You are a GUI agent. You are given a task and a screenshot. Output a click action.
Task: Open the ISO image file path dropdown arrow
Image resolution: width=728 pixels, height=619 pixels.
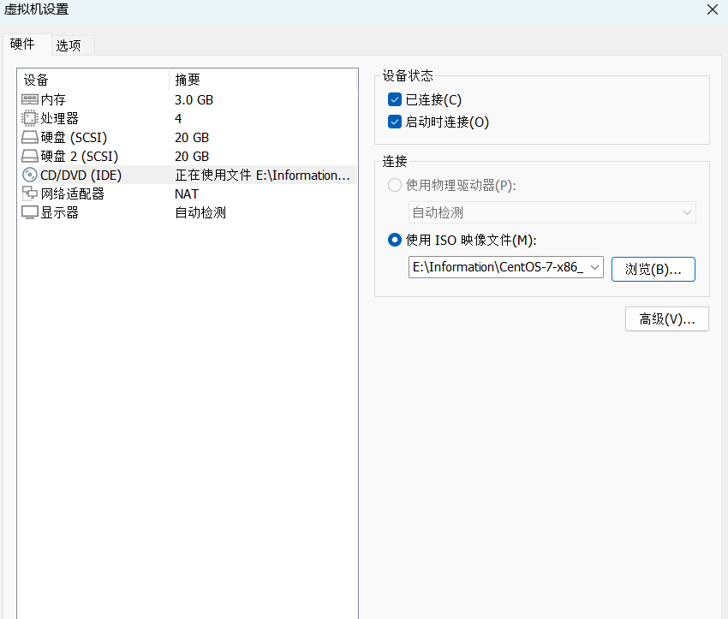(x=596, y=267)
